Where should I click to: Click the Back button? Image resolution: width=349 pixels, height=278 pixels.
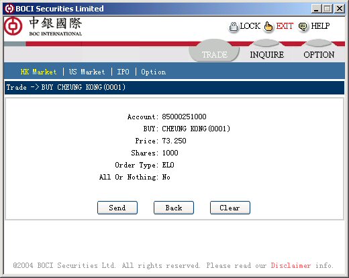click(x=174, y=208)
